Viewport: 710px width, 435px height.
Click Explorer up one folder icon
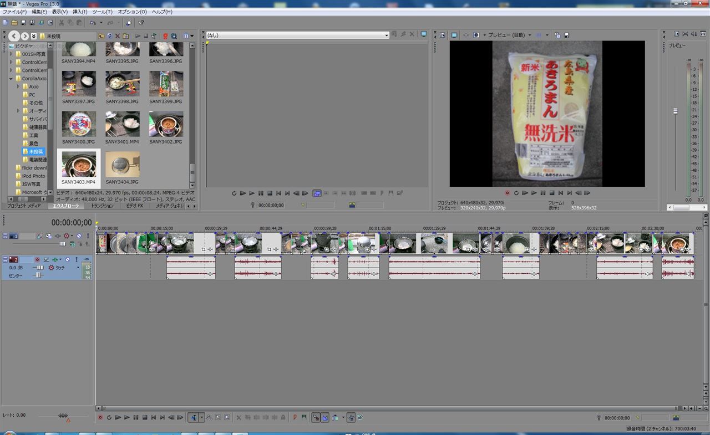click(x=101, y=36)
